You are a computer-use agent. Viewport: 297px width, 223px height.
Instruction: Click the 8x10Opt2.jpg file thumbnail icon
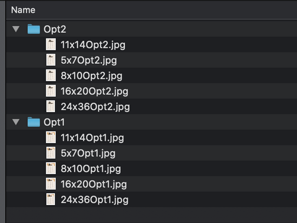coord(51,76)
